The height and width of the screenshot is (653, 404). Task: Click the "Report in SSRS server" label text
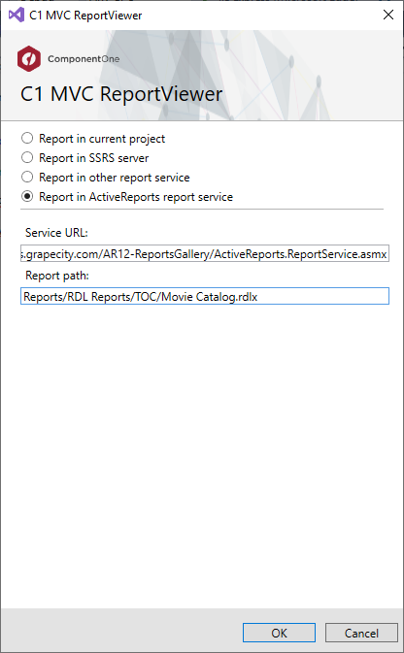(94, 158)
